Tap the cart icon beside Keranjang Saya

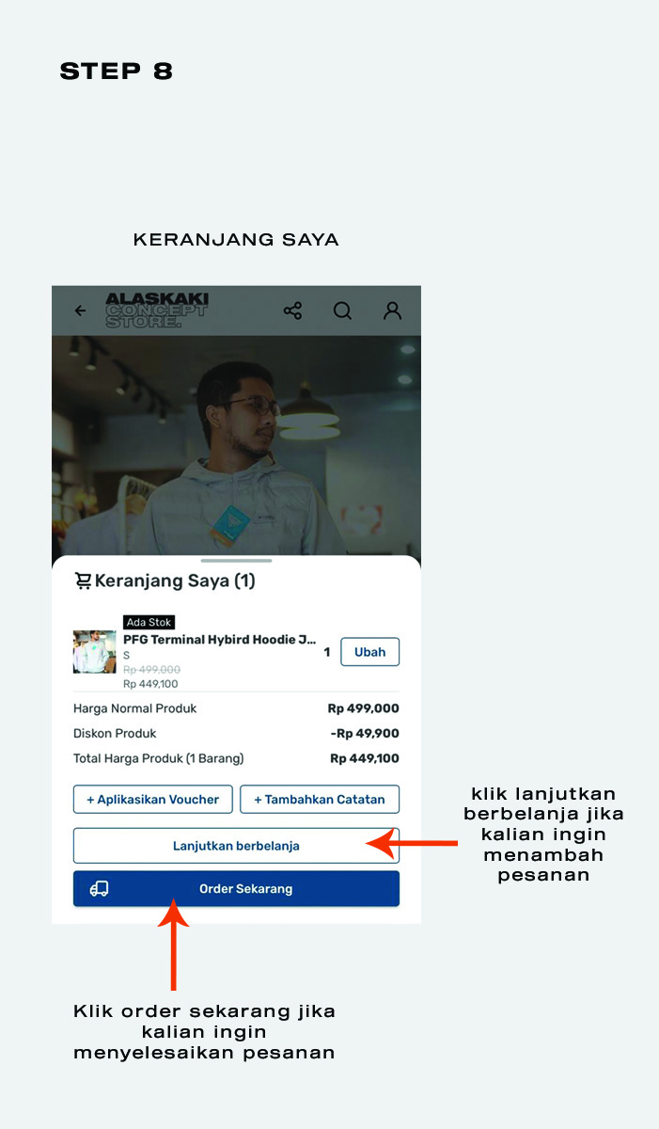click(84, 581)
